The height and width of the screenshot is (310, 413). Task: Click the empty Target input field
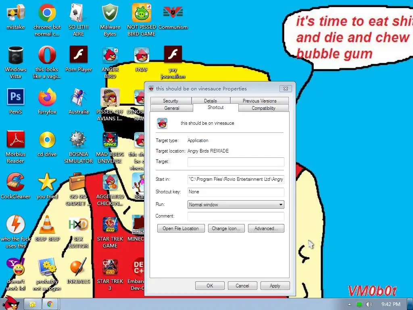[236, 162]
